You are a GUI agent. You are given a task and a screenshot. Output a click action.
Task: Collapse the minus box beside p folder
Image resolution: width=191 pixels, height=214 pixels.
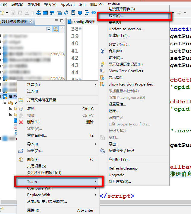[5, 102]
